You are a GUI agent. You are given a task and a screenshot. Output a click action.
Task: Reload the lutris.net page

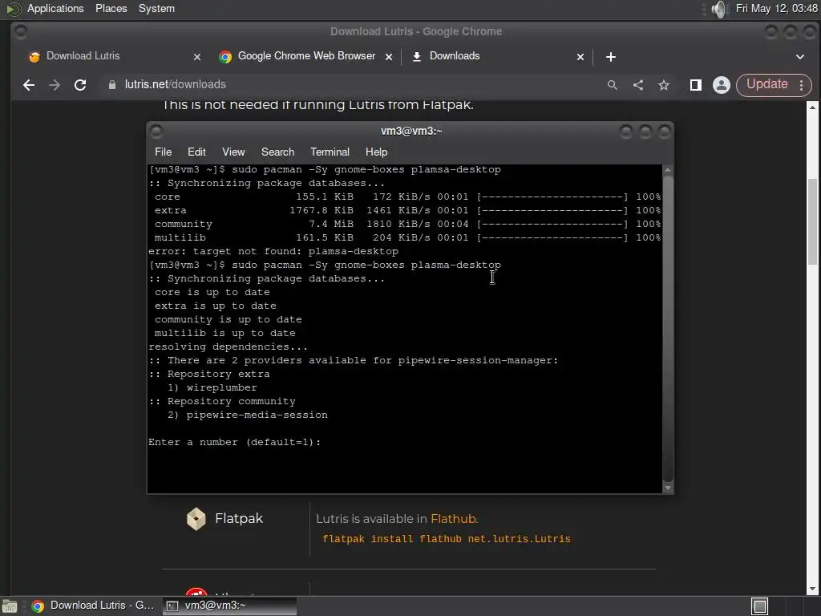tap(80, 85)
